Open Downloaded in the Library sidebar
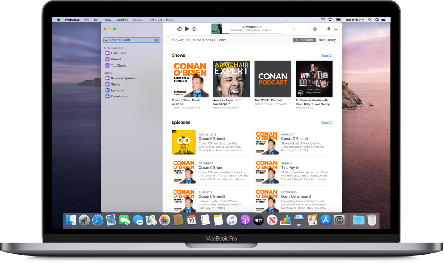444x263 pixels. click(x=119, y=97)
